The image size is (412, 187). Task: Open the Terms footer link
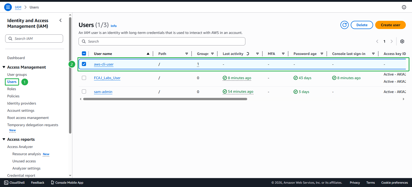[x=371, y=183]
